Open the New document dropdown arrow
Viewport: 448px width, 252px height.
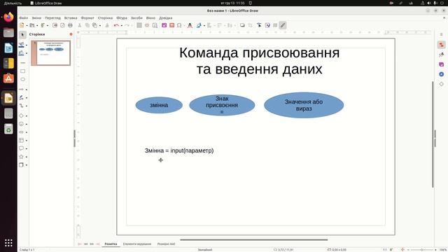[27, 25]
